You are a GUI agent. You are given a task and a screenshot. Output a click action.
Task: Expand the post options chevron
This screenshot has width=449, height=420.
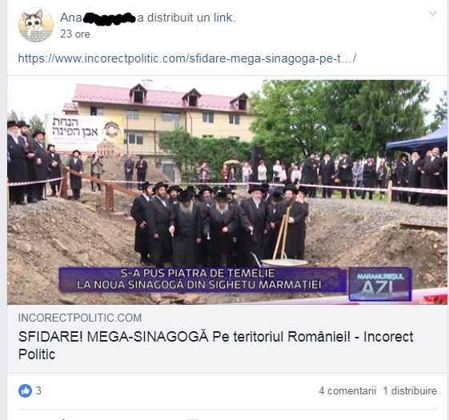pyautogui.click(x=433, y=13)
